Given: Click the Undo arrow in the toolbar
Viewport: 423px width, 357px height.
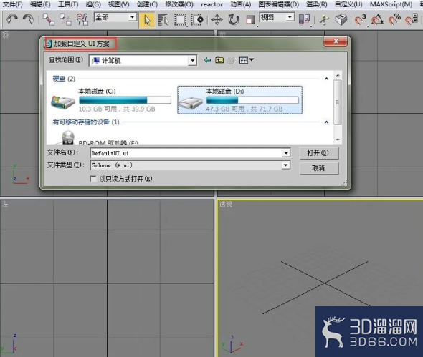Looking at the screenshot, I should tap(12, 19).
